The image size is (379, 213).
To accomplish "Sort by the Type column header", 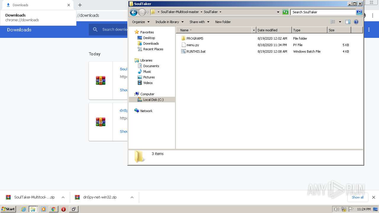I will [x=309, y=30].
